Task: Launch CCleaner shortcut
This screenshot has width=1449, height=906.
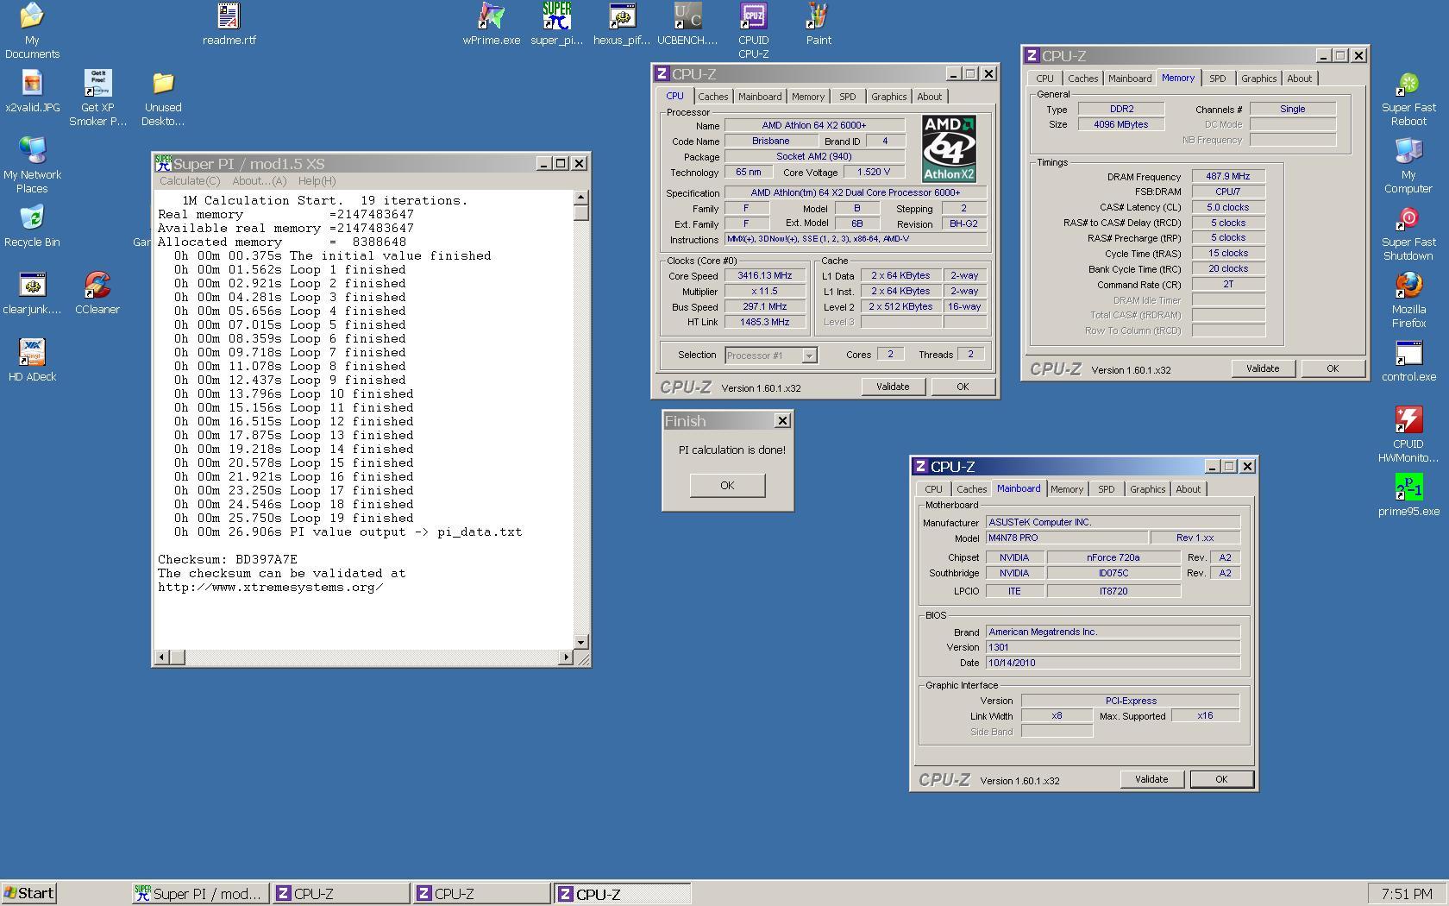Action: tap(97, 293)
